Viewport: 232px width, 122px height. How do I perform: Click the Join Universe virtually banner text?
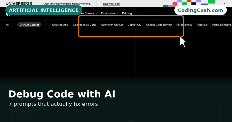coord(67,4)
